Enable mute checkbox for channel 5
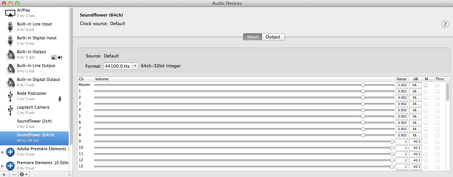 426,117
